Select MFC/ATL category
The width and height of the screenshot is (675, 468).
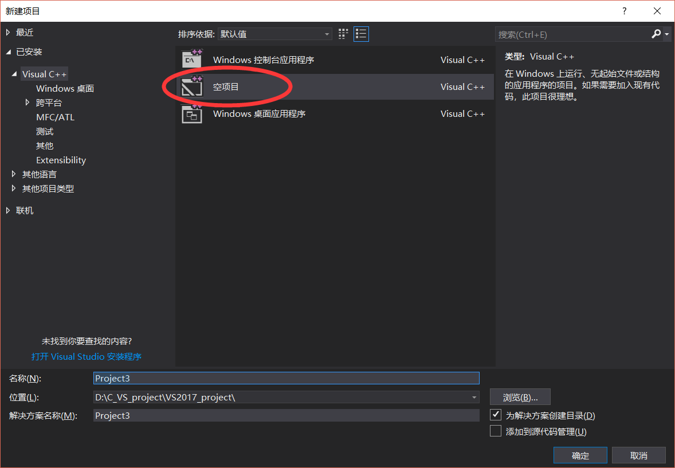click(x=55, y=117)
